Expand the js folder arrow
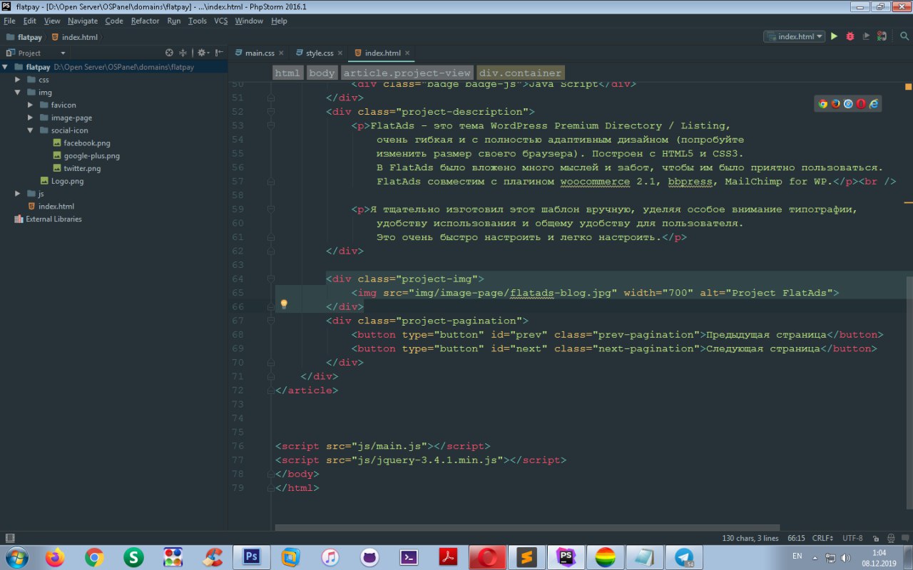The height and width of the screenshot is (570, 913). (x=18, y=194)
